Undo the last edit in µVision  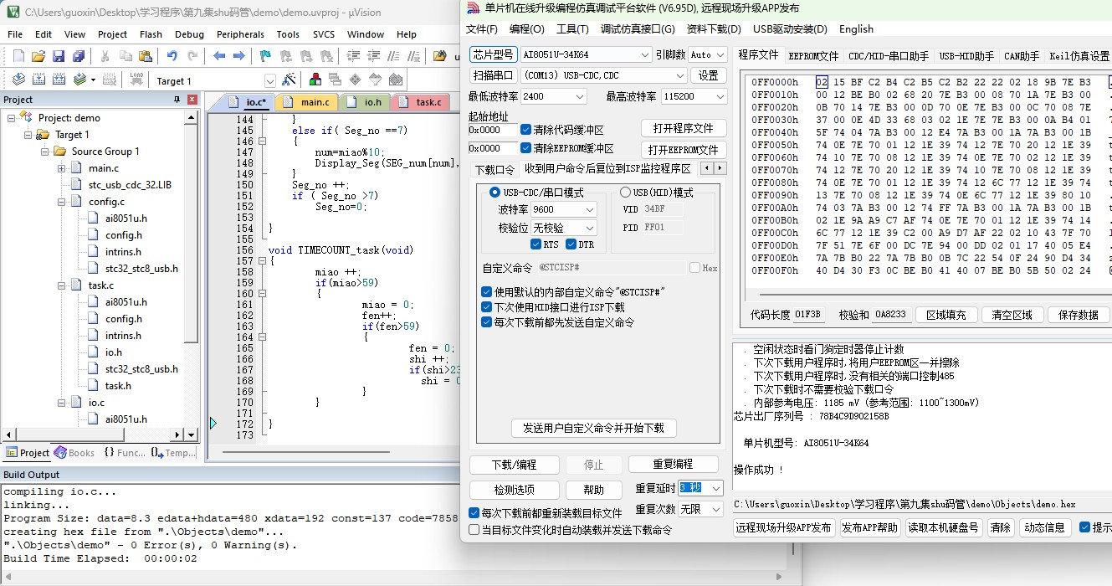click(x=172, y=56)
